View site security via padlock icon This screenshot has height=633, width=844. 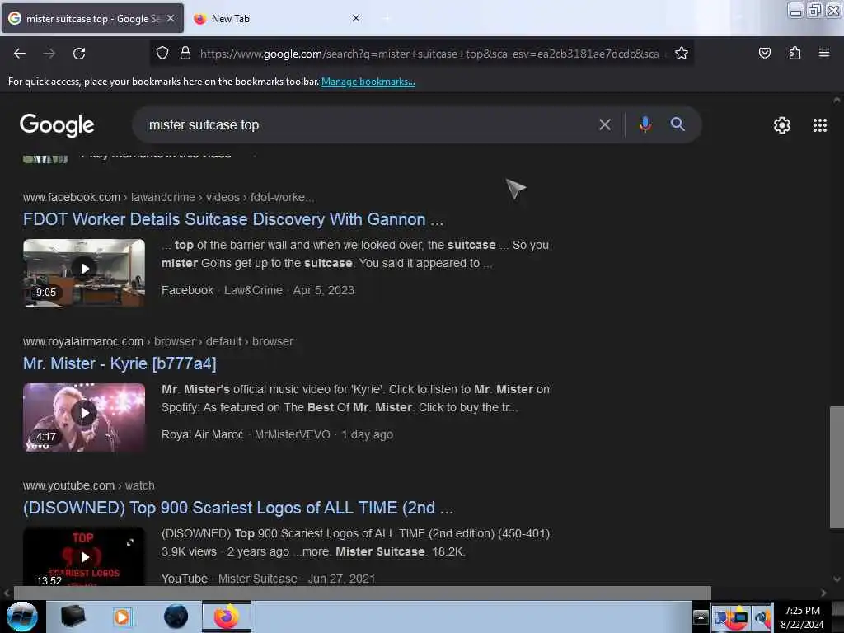185,53
